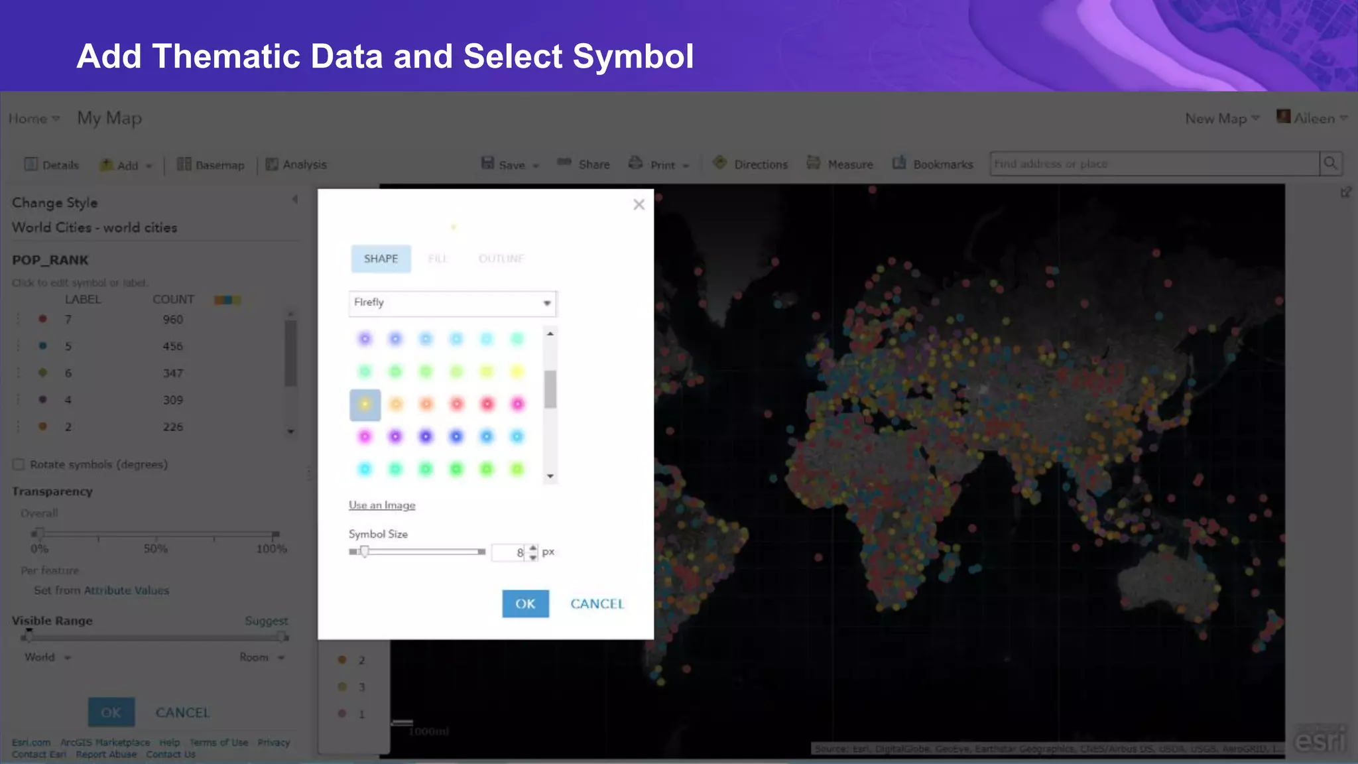Click the Save icon in toolbar
1358x764 pixels.
(488, 163)
